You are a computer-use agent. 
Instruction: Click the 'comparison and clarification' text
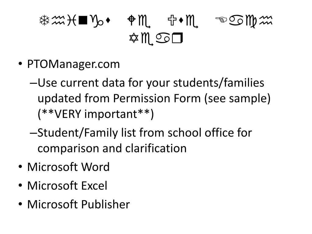112,148
